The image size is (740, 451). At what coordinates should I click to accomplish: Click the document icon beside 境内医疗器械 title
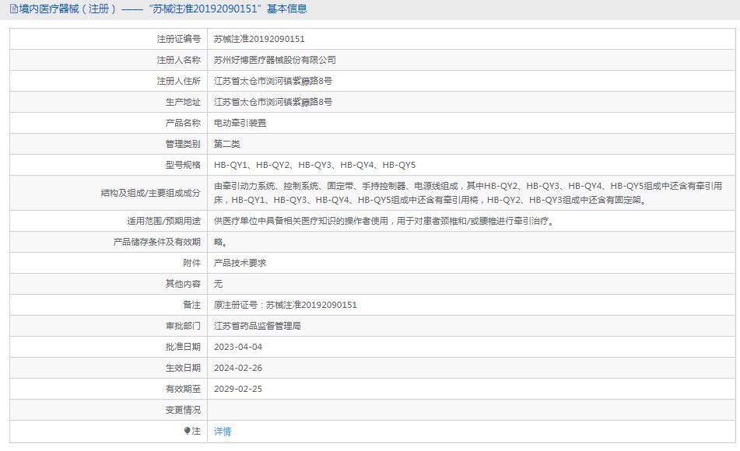(14, 9)
